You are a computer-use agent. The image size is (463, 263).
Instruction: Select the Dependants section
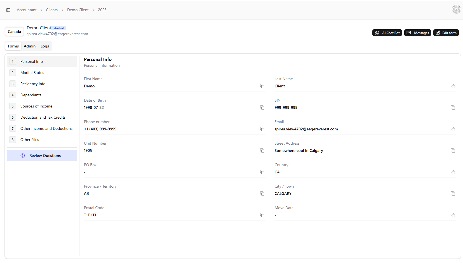(42, 95)
